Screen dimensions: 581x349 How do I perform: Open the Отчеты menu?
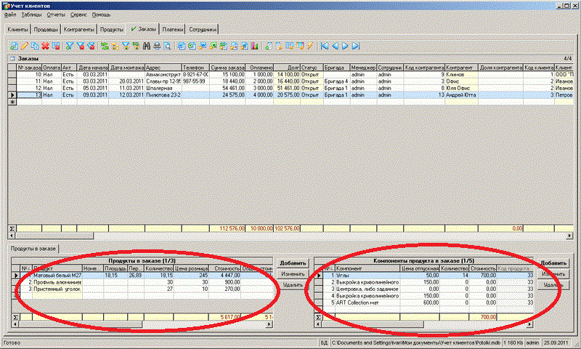point(55,15)
